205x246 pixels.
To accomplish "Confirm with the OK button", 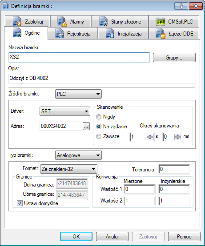I will tap(76, 236).
